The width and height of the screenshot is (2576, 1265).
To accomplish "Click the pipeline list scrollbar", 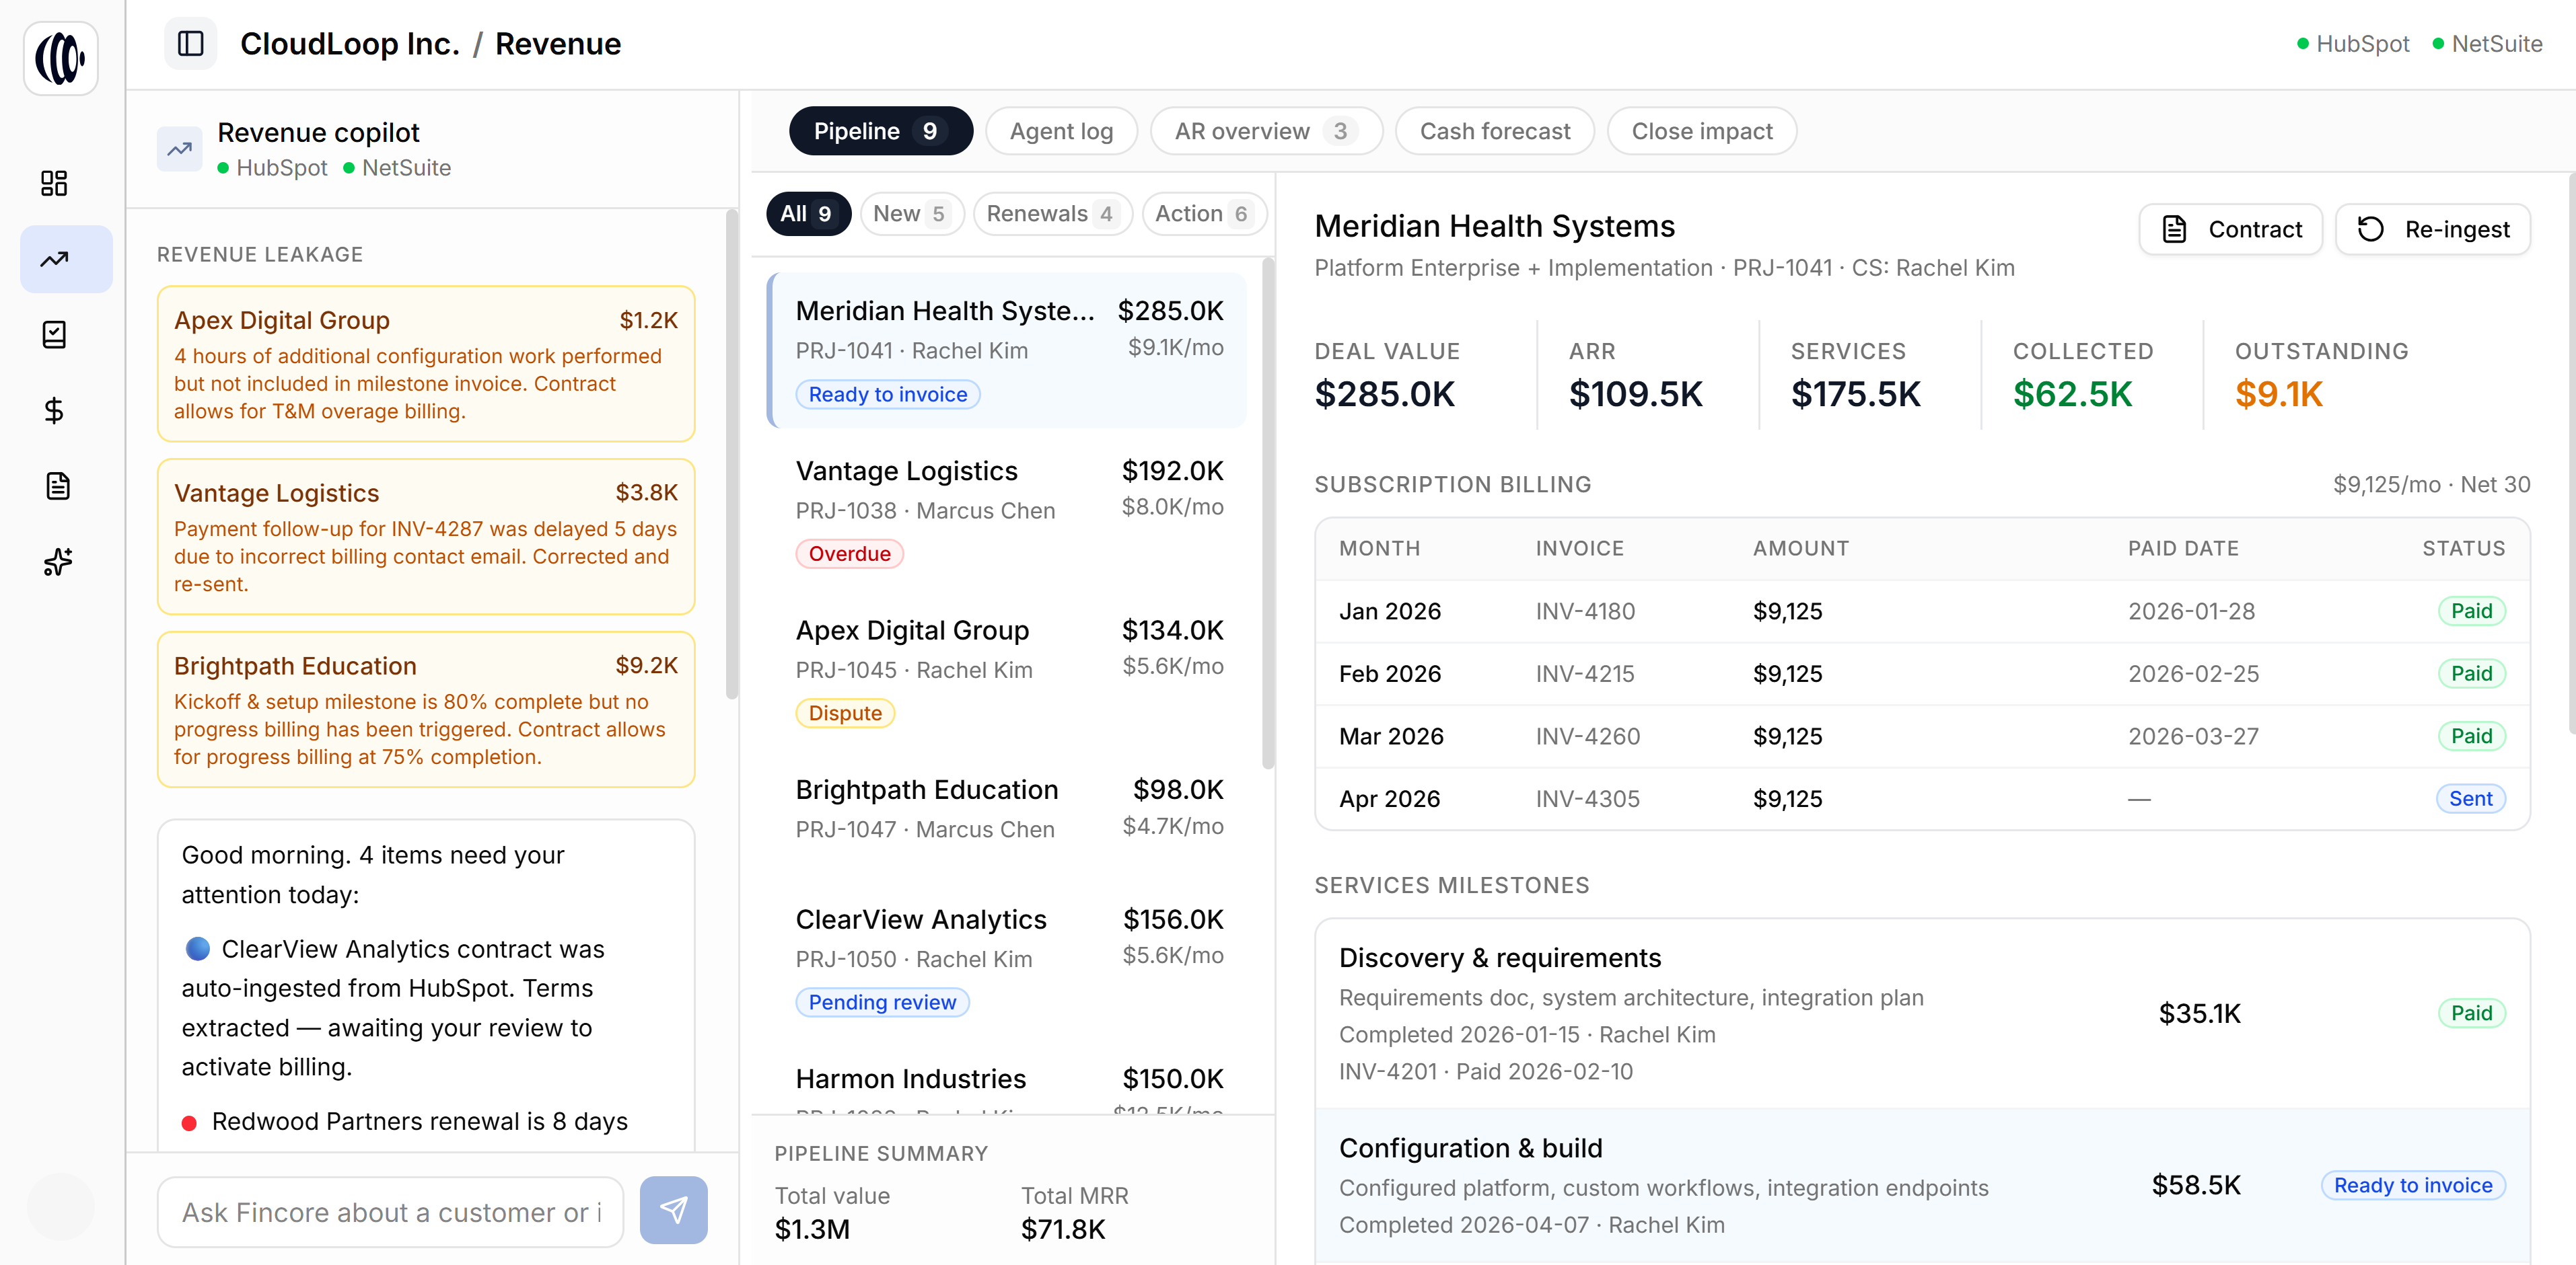I will [1268, 512].
